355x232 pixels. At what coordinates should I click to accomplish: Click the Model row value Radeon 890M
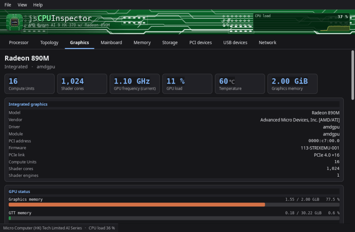pyautogui.click(x=326, y=113)
